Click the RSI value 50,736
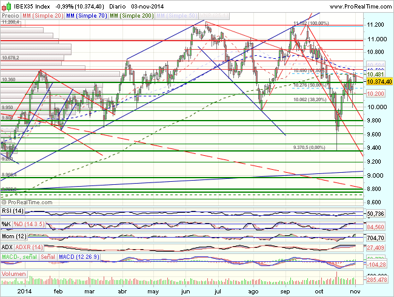This screenshot has height=297, width=394. coord(375,214)
